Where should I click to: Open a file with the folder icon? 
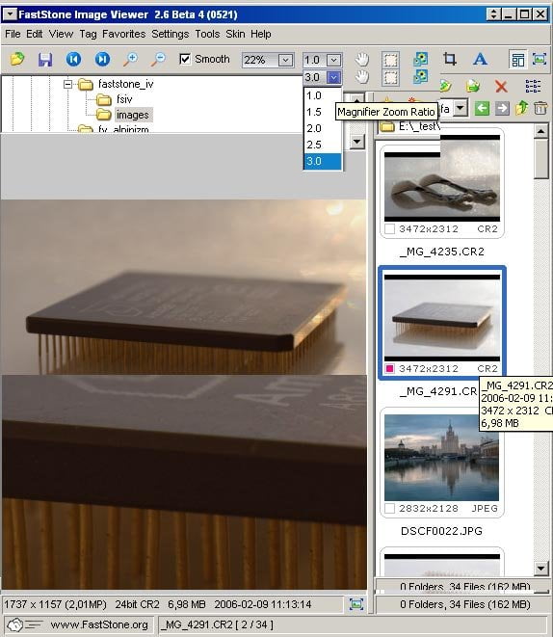point(17,60)
